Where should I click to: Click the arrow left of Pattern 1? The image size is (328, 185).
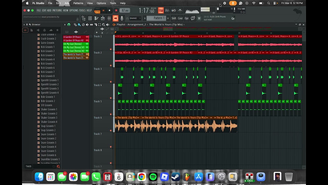145,18
